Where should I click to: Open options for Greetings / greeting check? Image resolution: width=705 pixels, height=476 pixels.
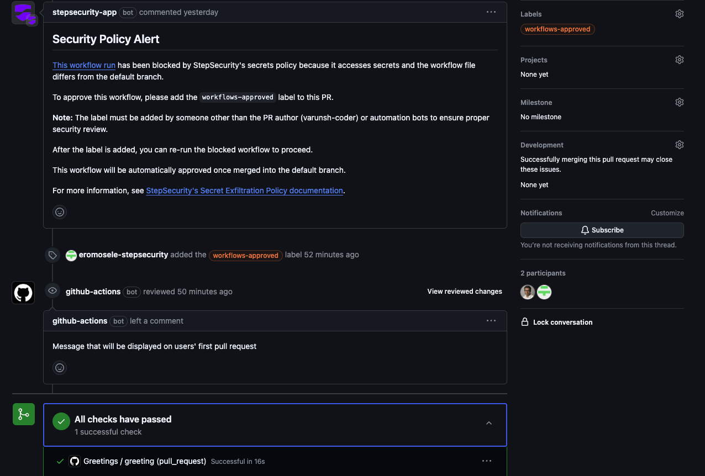[487, 461]
